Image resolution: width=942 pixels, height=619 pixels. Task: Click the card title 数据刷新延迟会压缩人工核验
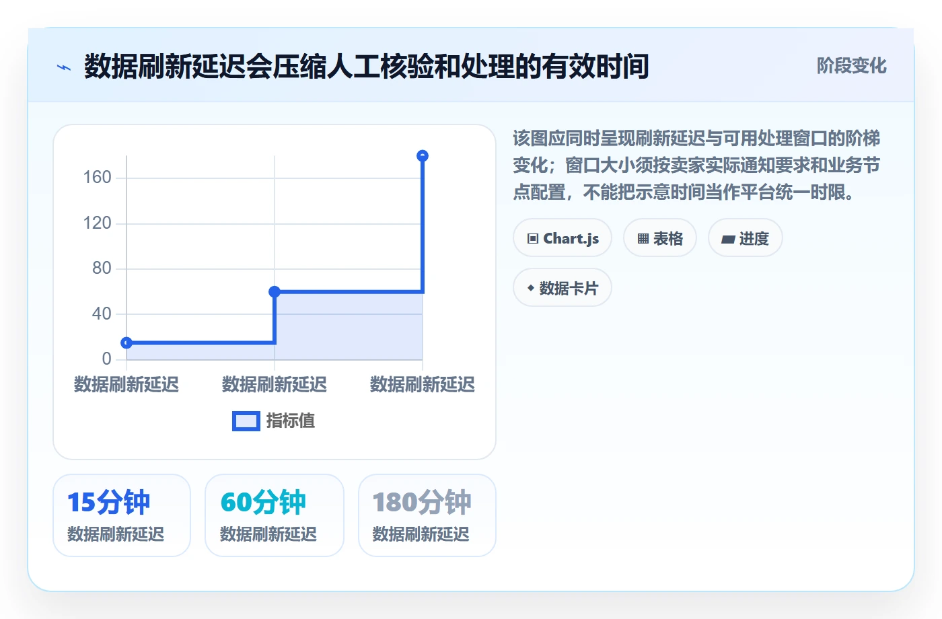point(367,67)
